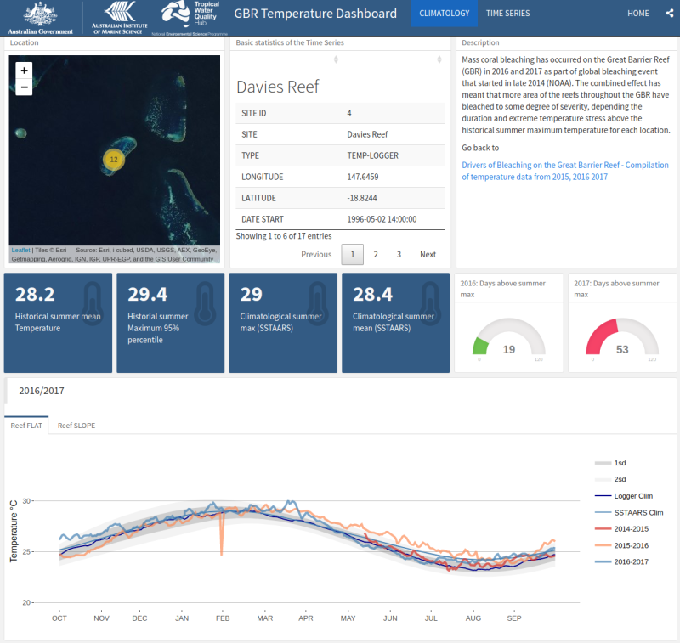Click the yellow cluster marker 12
680x643 pixels.
114,160
